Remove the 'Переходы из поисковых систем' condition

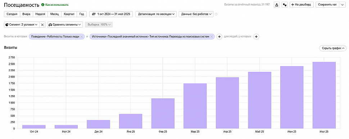click(x=212, y=37)
